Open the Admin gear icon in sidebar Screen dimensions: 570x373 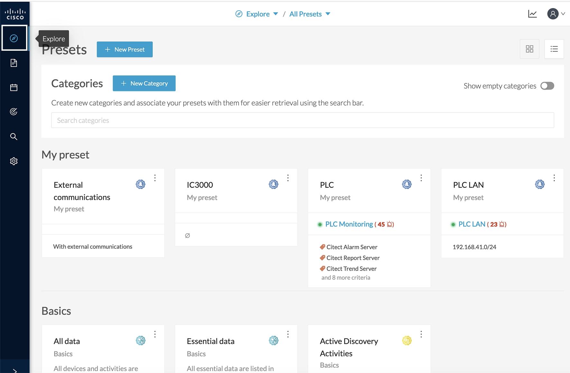[x=14, y=161]
